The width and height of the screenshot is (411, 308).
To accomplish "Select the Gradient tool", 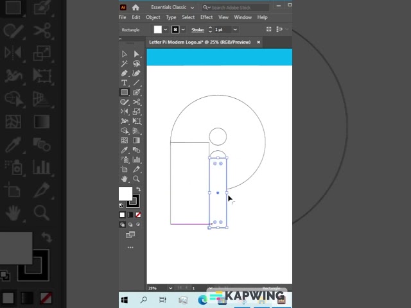I will tap(136, 141).
